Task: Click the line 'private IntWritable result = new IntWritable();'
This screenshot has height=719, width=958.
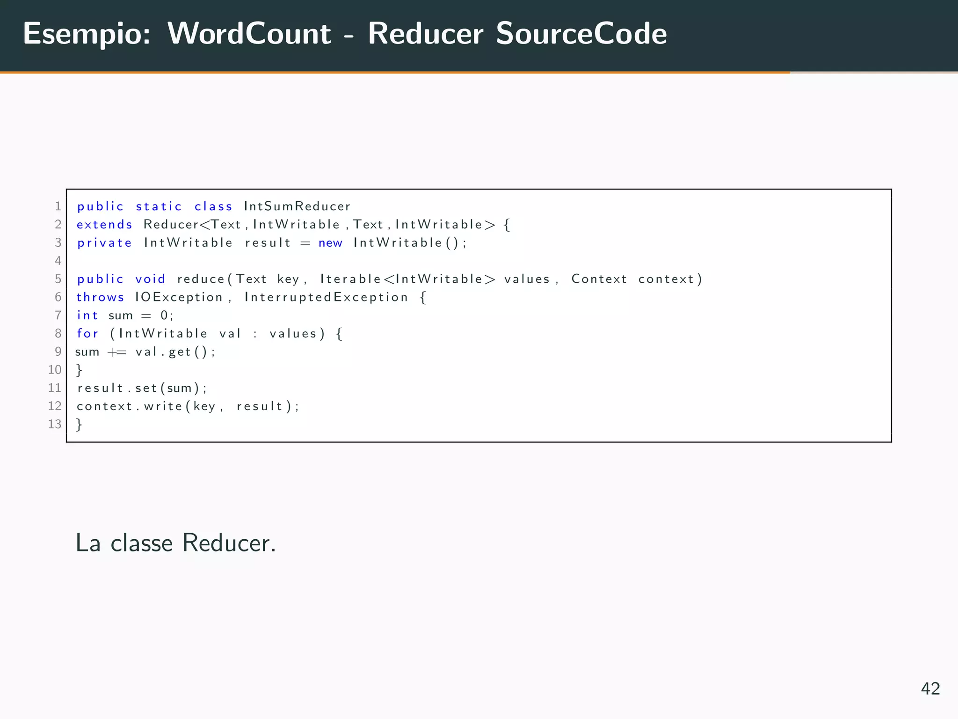Action: [272, 243]
